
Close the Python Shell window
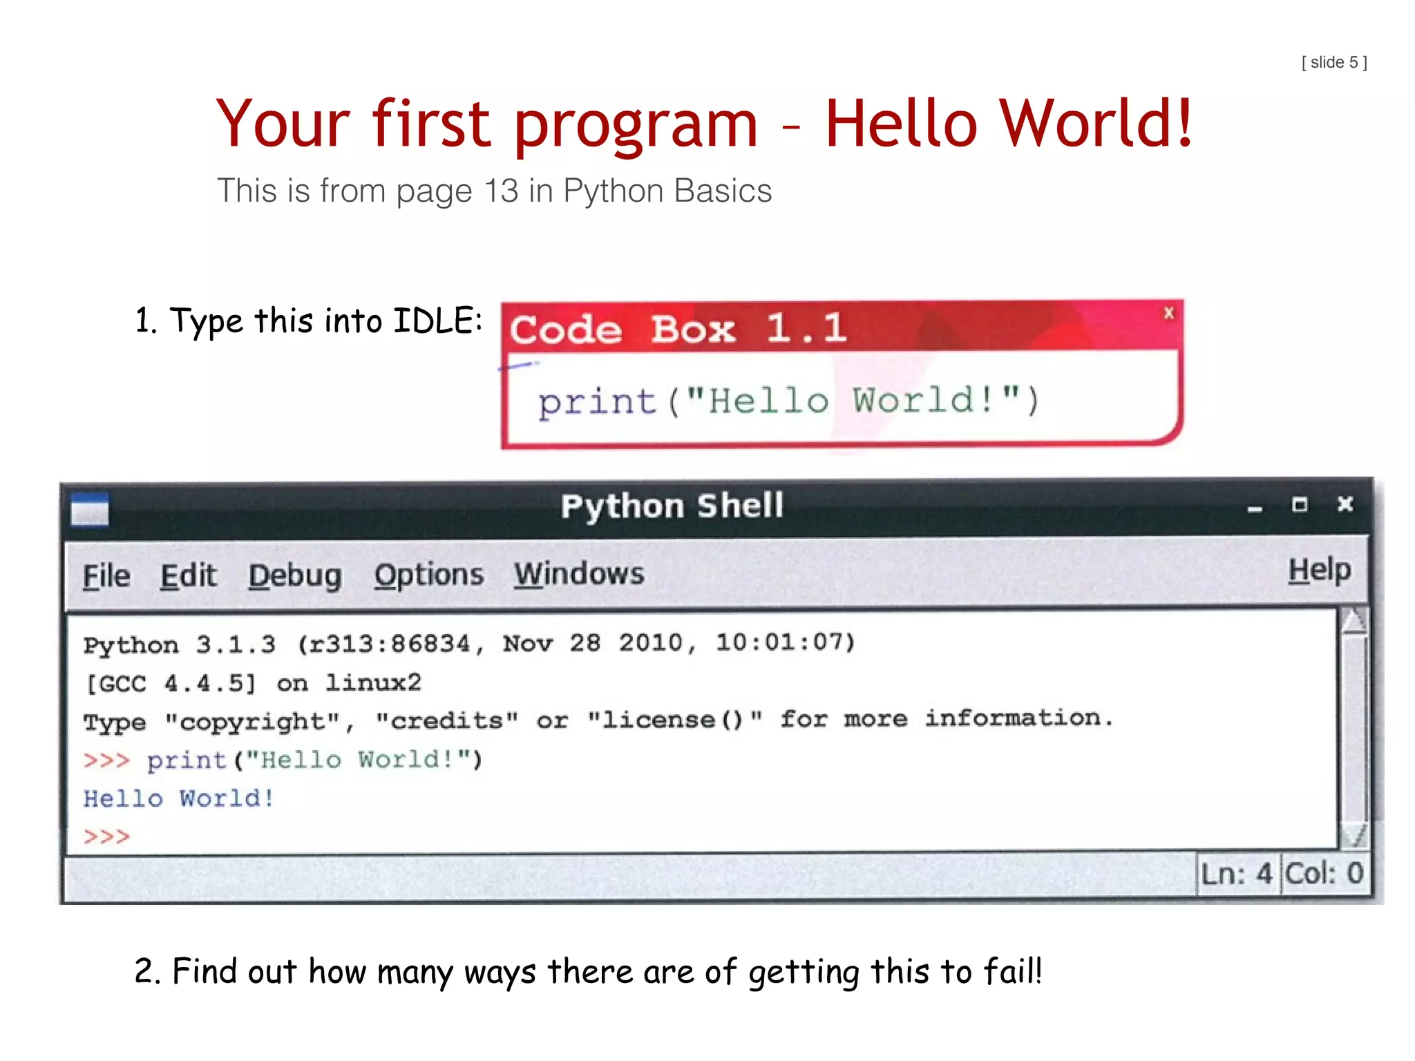coord(1345,504)
